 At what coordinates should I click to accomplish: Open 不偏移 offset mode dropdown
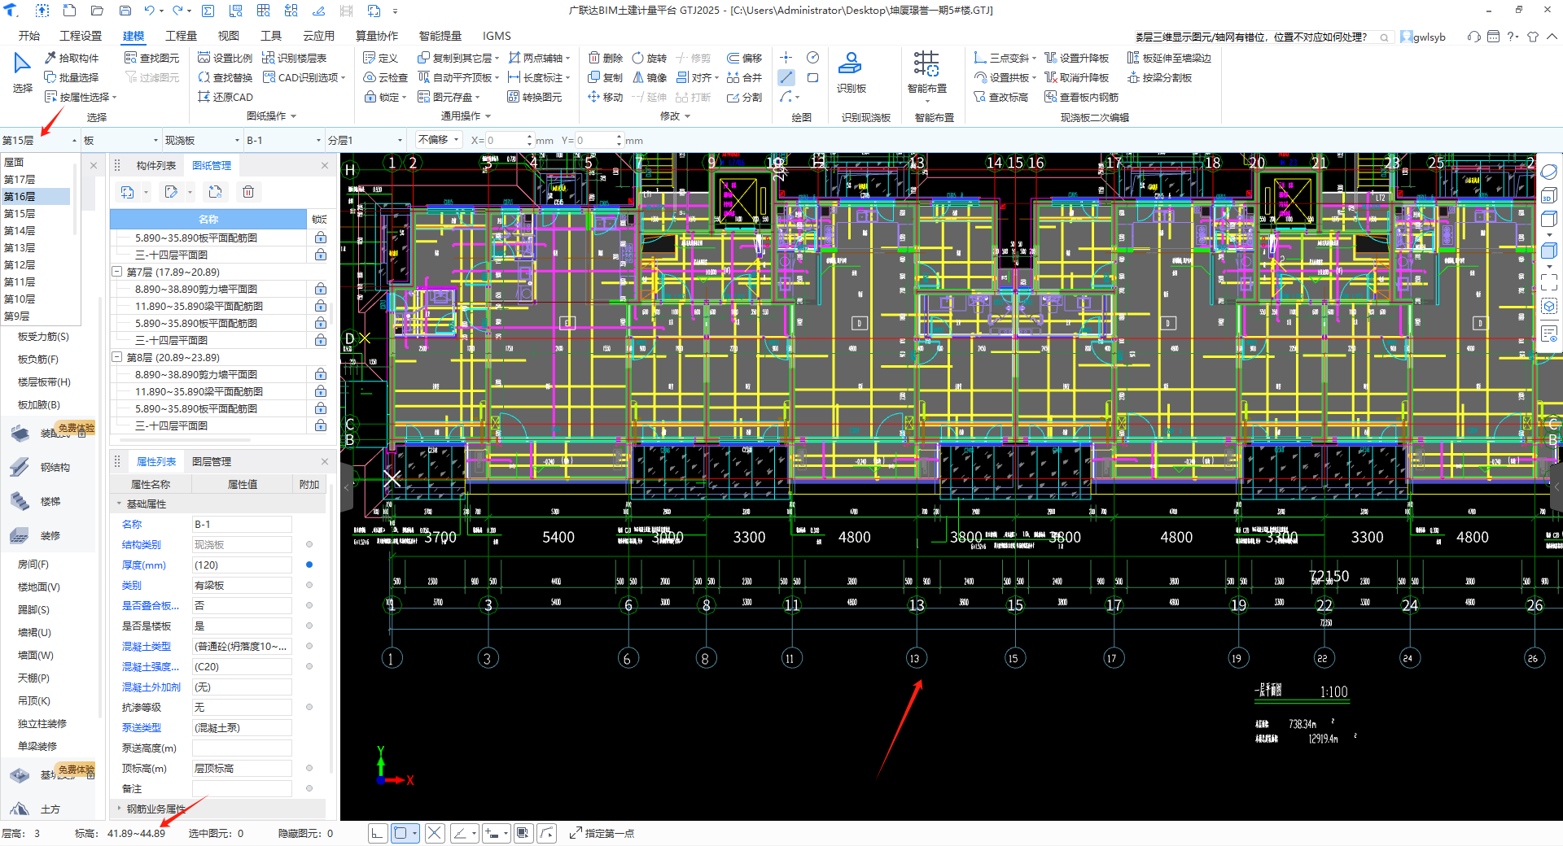pos(439,140)
